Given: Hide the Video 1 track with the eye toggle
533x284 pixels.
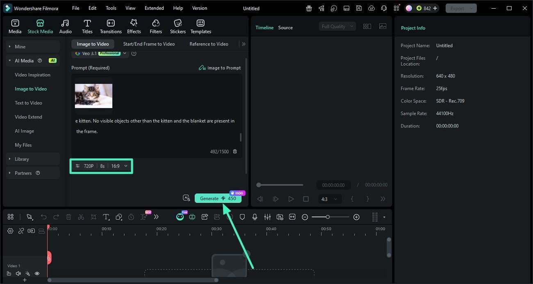Looking at the screenshot, I should click(x=37, y=273).
